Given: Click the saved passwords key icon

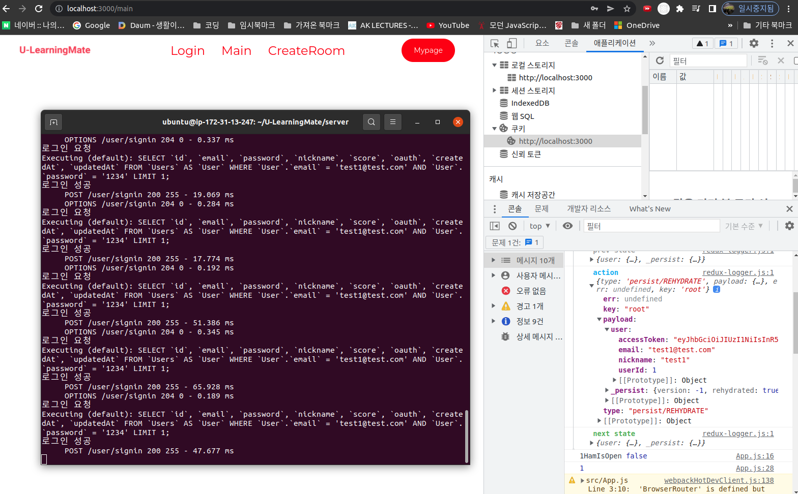Looking at the screenshot, I should point(594,9).
